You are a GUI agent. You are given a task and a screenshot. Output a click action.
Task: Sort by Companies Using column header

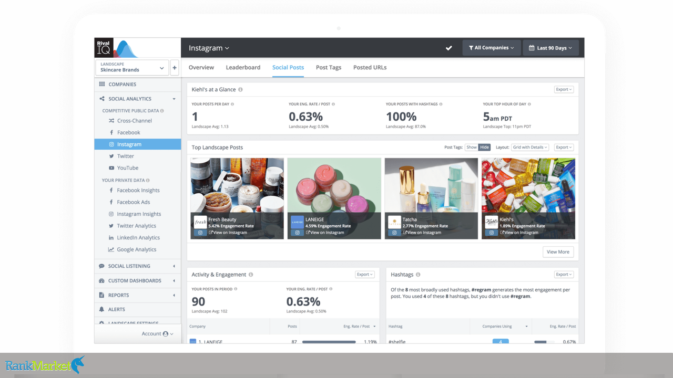click(x=505, y=327)
